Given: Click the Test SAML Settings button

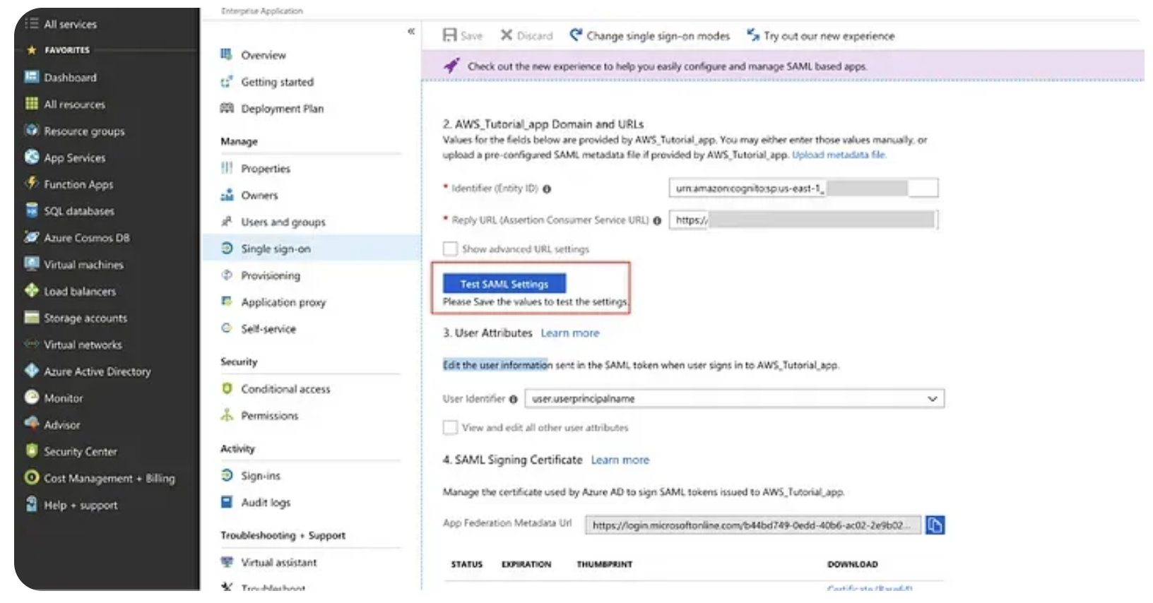Looking at the screenshot, I should click(504, 284).
